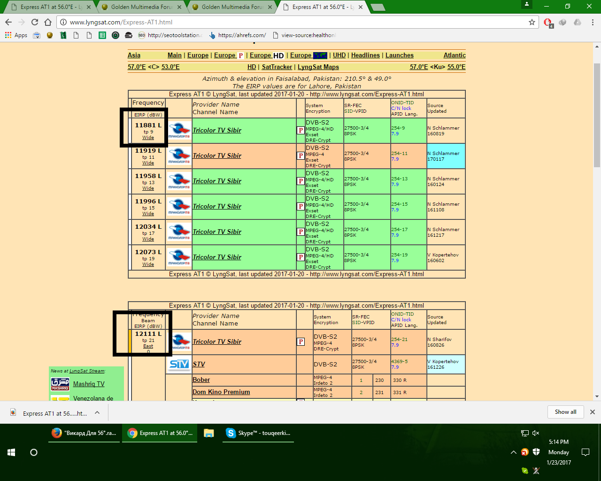Click Show all downloads button
This screenshot has width=601, height=481.
(565, 412)
